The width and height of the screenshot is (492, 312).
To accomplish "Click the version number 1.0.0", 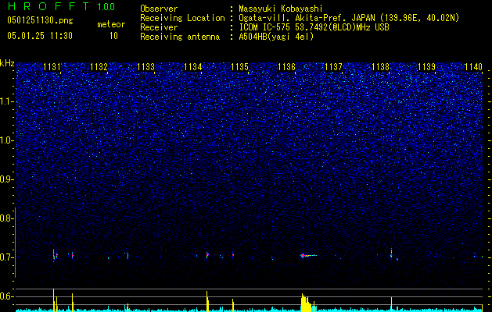I will point(105,7).
